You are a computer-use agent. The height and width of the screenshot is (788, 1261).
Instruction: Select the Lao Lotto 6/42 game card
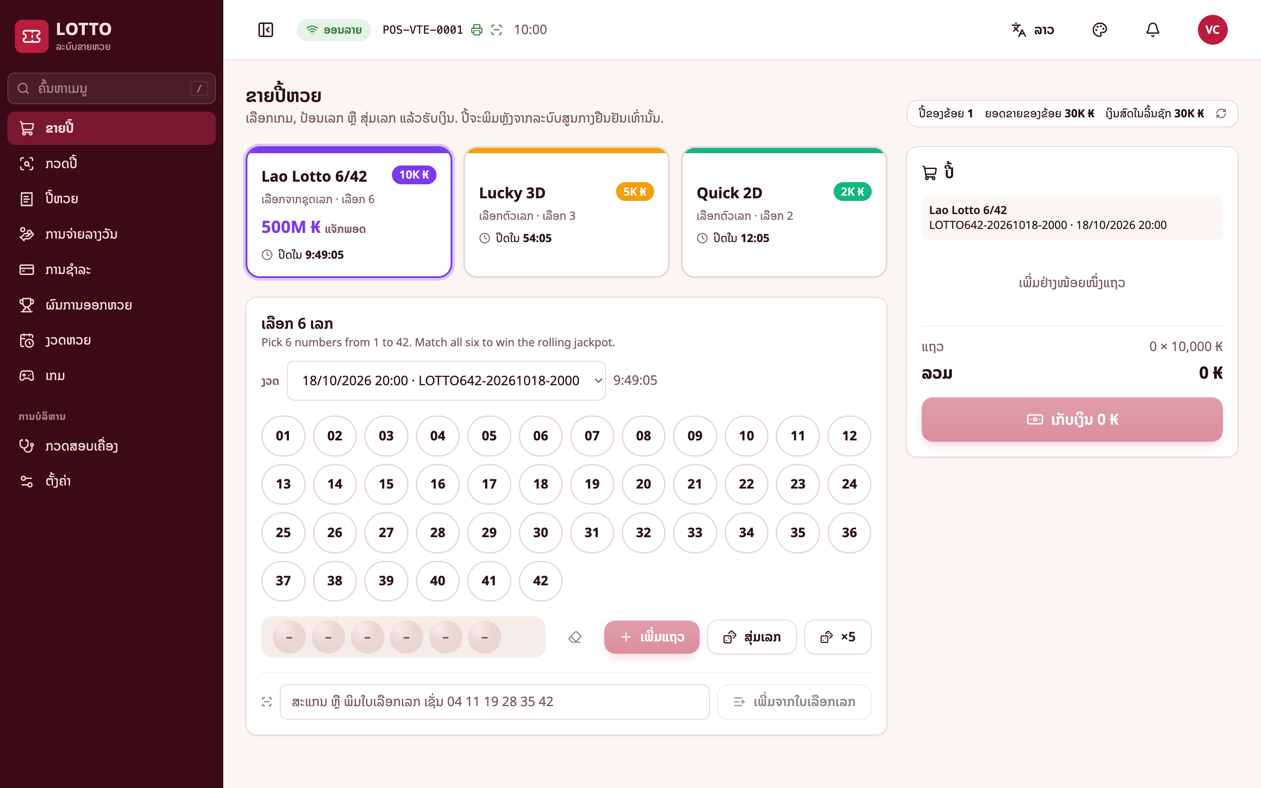[x=349, y=212]
